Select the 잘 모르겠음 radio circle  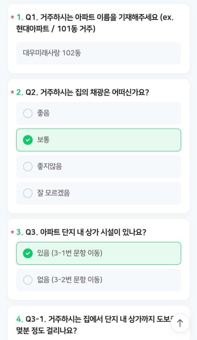pyautogui.click(x=28, y=193)
